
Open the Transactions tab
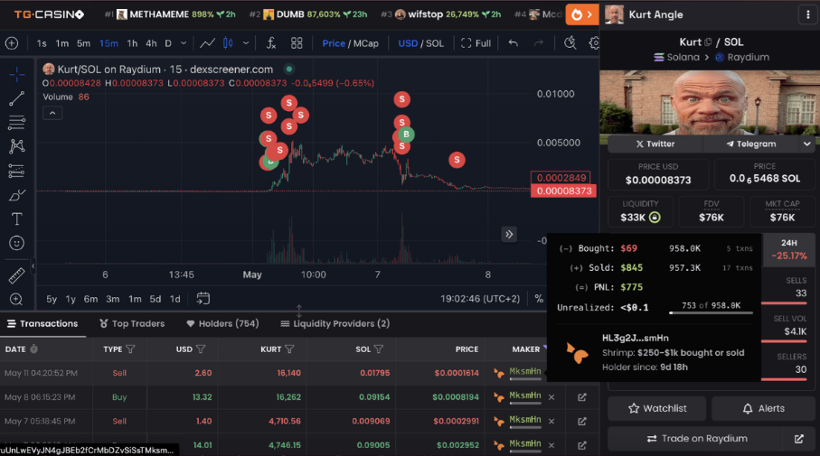(x=42, y=324)
